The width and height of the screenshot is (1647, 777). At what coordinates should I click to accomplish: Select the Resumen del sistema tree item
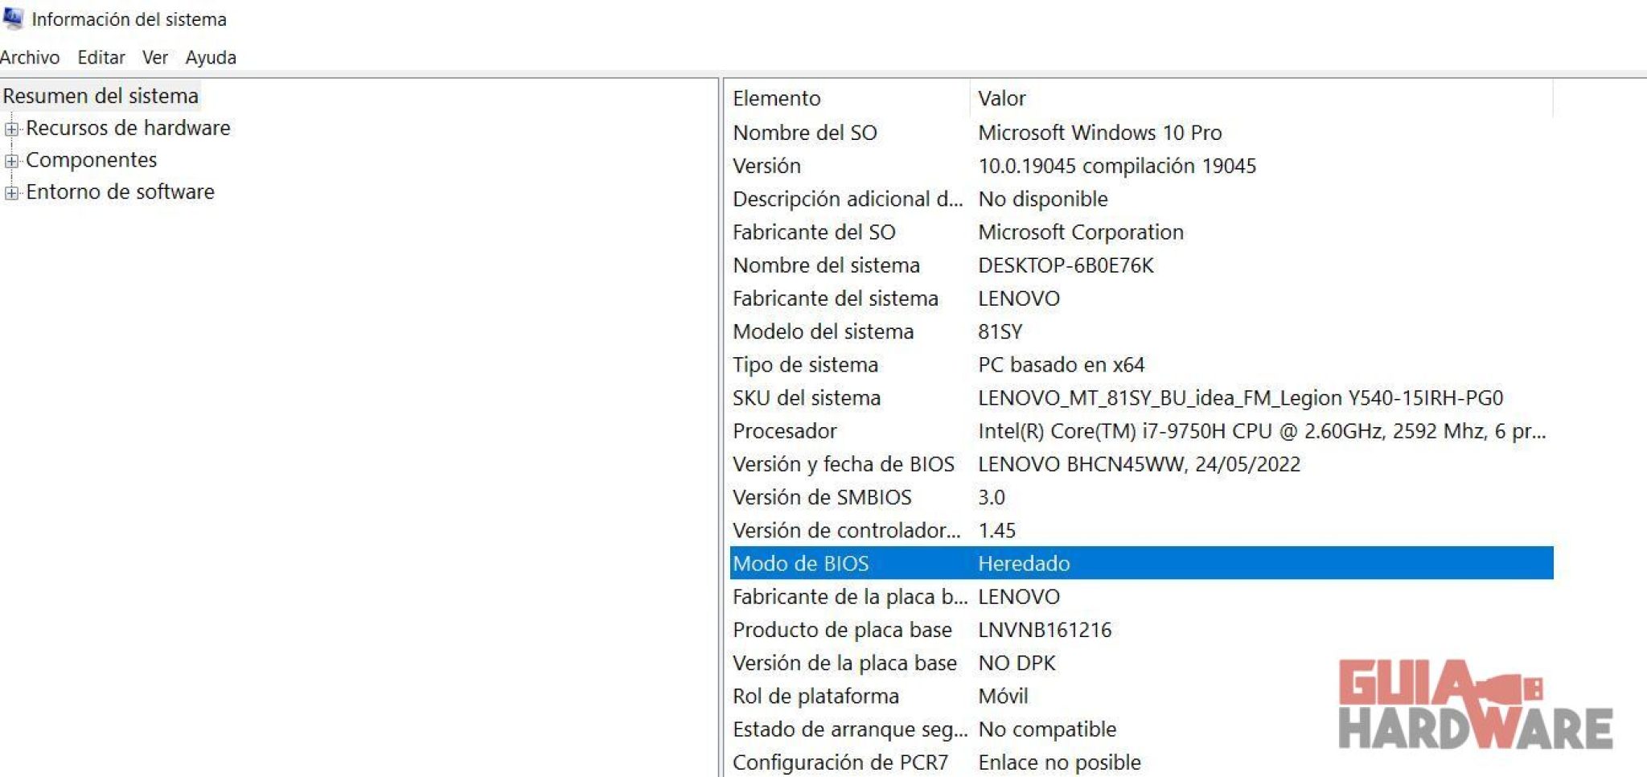tap(100, 96)
